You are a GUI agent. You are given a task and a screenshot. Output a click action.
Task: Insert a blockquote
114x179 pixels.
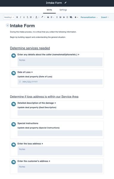[48, 17]
